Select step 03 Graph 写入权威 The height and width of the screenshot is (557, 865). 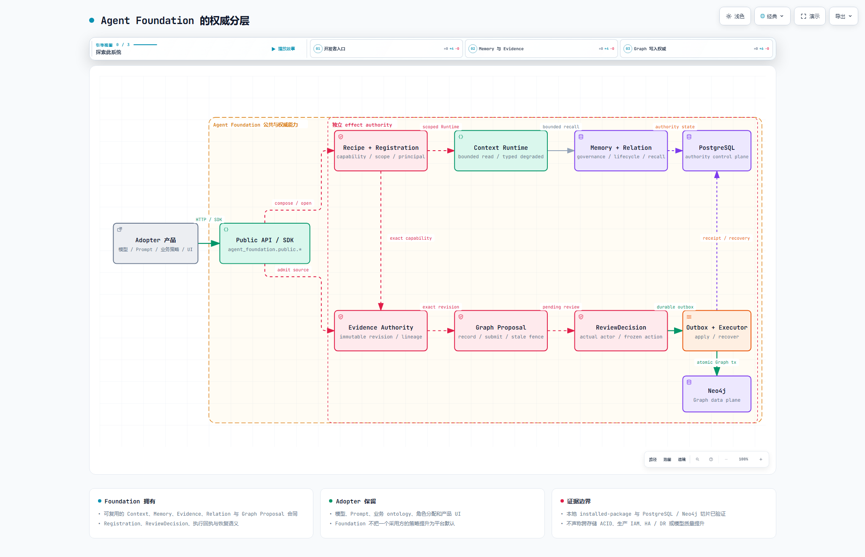pyautogui.click(x=696, y=49)
